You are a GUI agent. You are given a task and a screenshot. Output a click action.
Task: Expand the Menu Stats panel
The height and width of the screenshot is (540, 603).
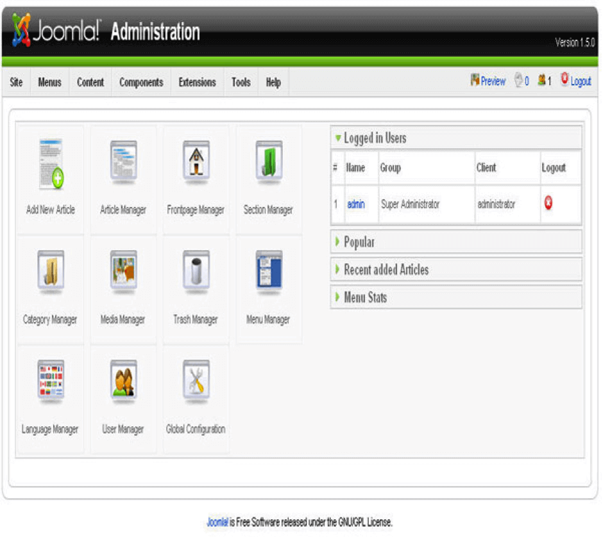[x=455, y=297]
